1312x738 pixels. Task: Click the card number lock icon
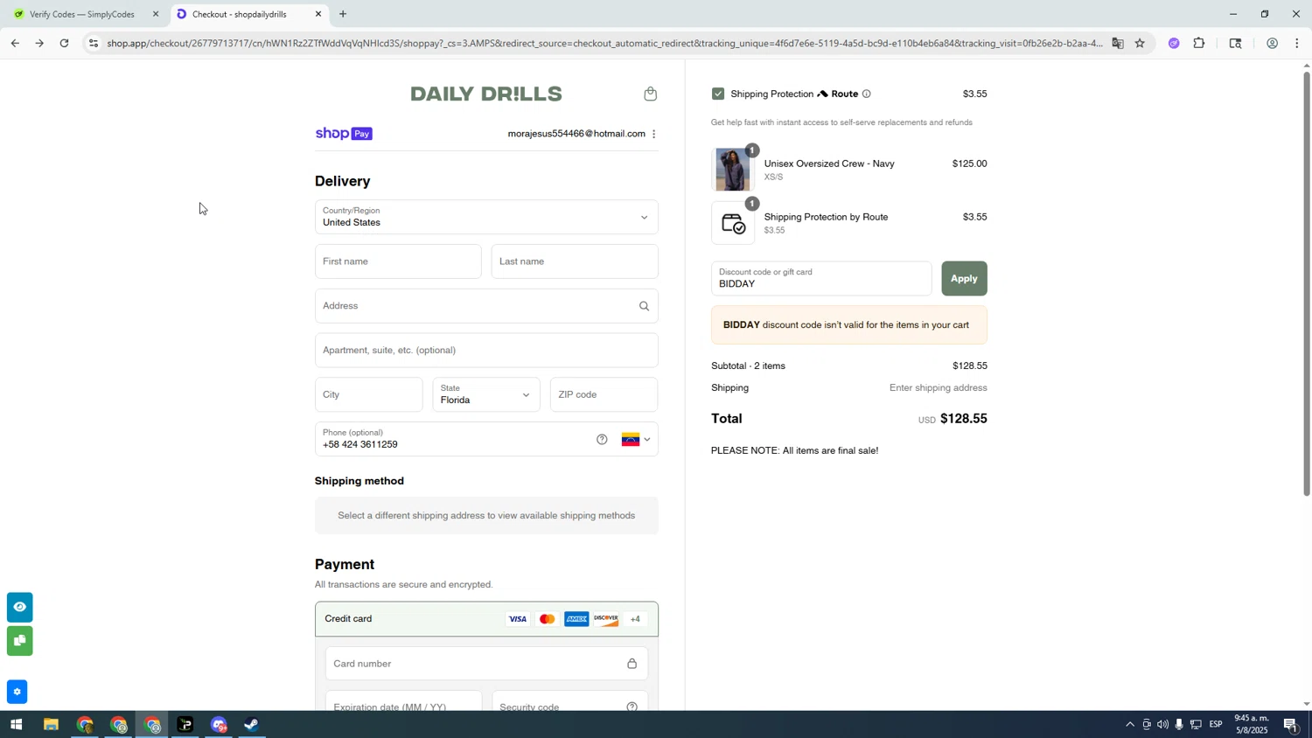coord(632,664)
